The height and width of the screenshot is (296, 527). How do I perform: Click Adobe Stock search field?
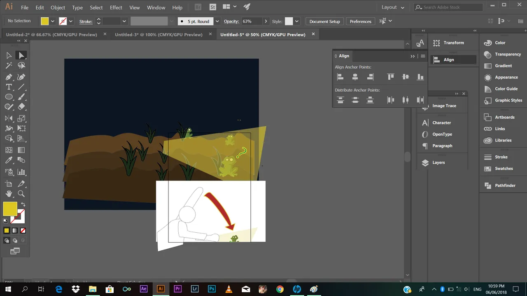(448, 7)
